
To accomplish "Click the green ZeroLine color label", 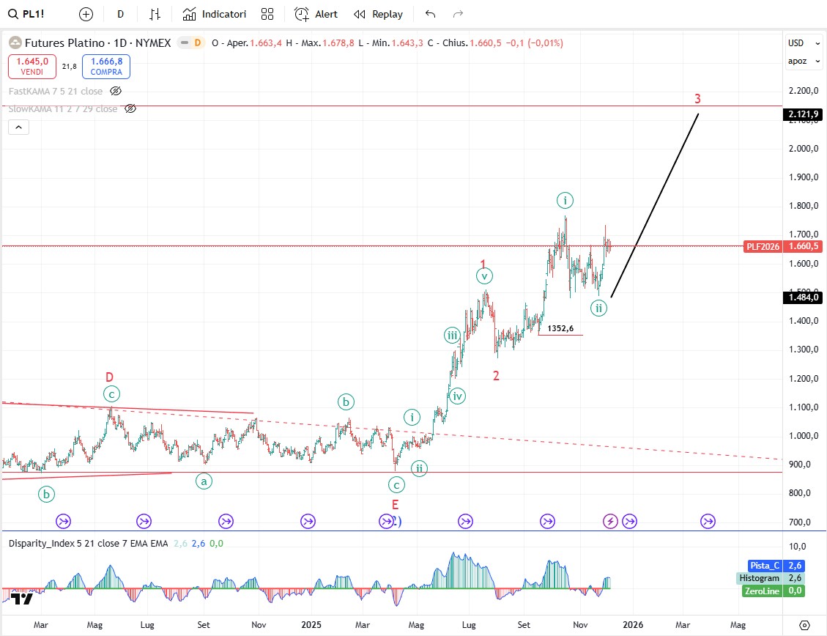I will (763, 591).
